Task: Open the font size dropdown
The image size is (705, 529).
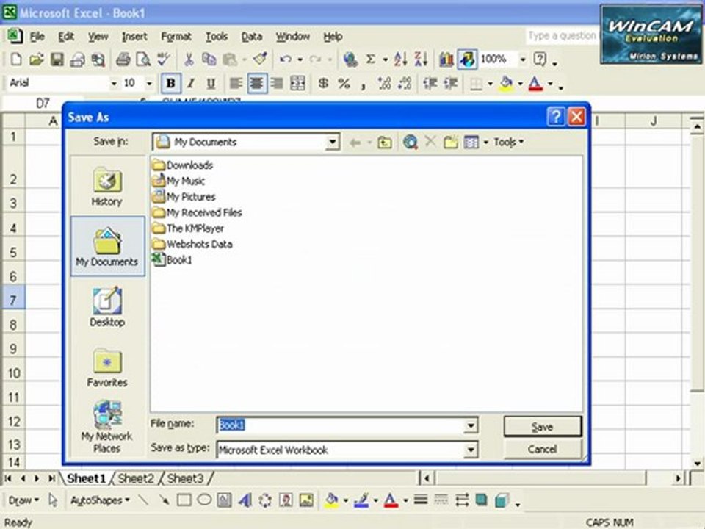Action: point(149,83)
